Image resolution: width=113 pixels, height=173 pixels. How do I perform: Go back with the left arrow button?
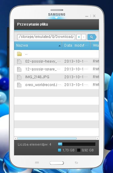tap(79, 37)
